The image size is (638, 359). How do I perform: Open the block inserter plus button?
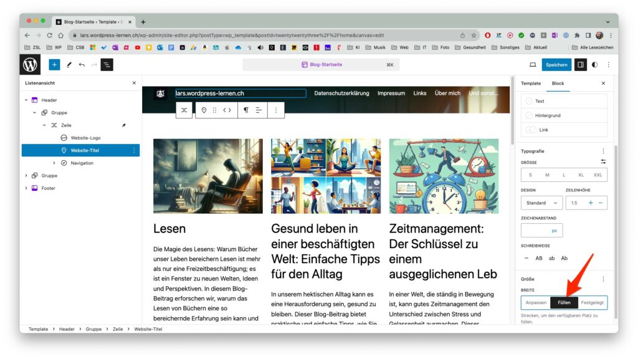pos(54,65)
